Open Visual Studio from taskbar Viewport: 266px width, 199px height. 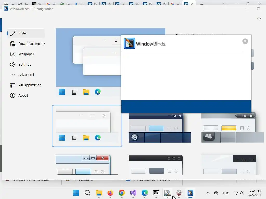[x=133, y=193]
